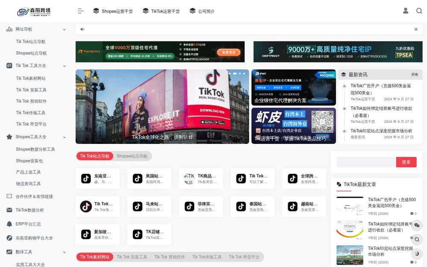This screenshot has height=267, width=427.
Task: Open sidebar link 产品上架工具
Action: pyautogui.click(x=28, y=172)
